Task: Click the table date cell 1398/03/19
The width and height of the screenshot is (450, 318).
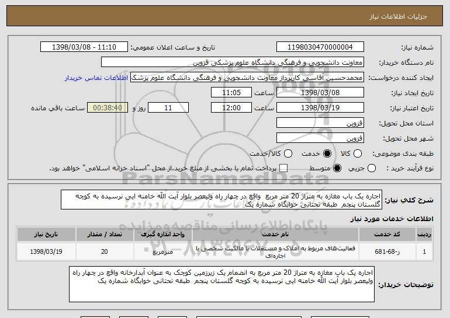Action: coord(46,251)
